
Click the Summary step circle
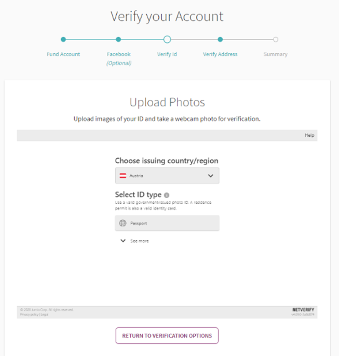[275, 39]
